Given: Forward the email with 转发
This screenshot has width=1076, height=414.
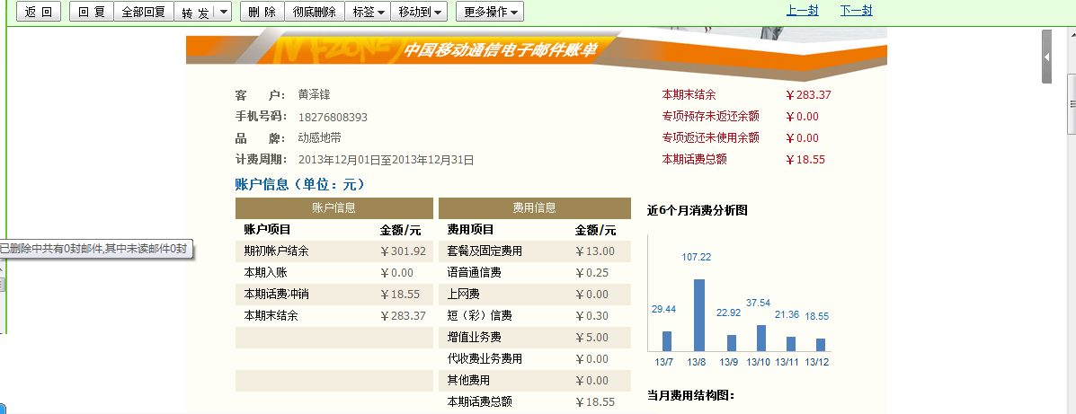Looking at the screenshot, I should 193,12.
